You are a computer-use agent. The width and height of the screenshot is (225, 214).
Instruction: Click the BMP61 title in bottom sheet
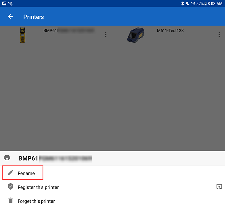coord(55,158)
